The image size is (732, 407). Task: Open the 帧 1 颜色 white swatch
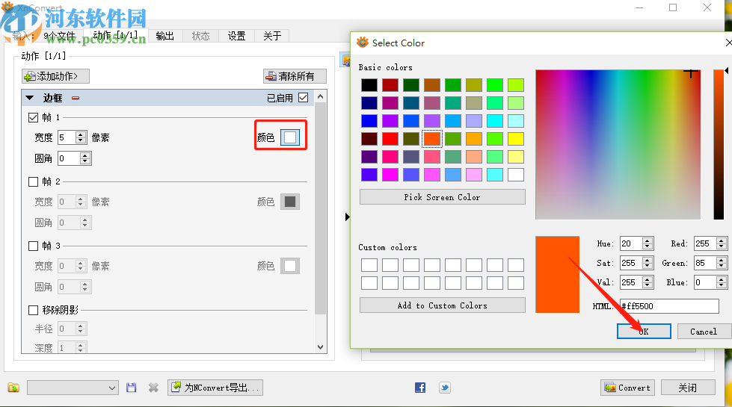coord(290,137)
